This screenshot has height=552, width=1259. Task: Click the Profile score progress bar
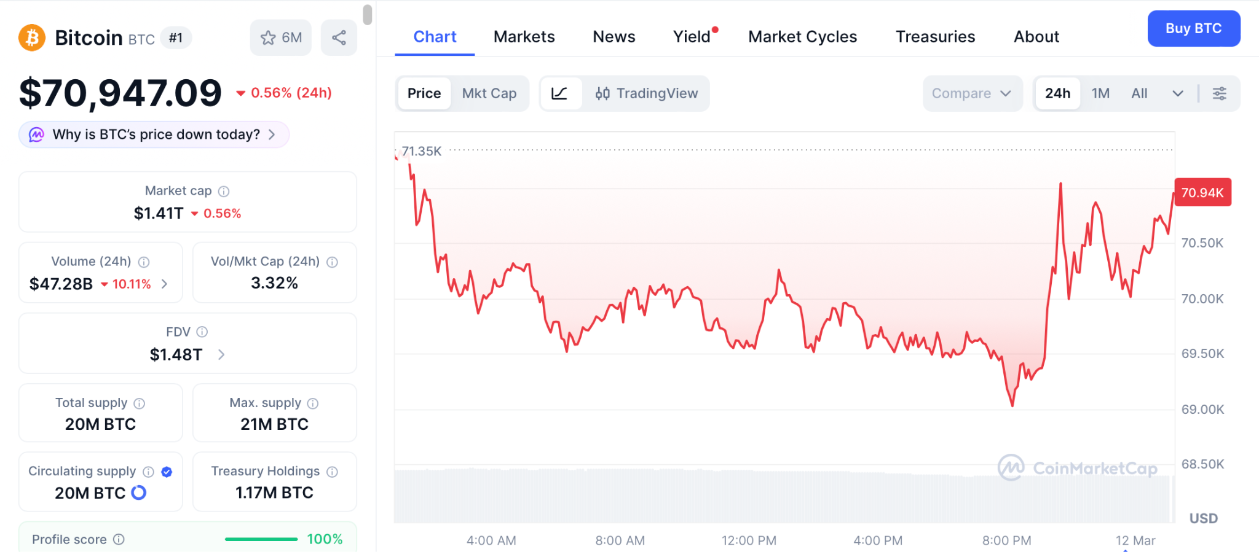click(261, 539)
